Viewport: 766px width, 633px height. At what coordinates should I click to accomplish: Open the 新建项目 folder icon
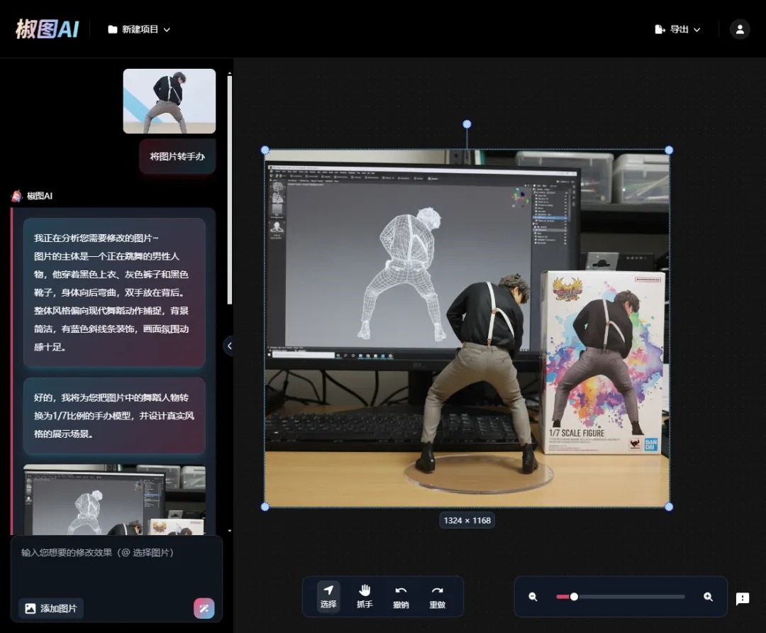[112, 29]
